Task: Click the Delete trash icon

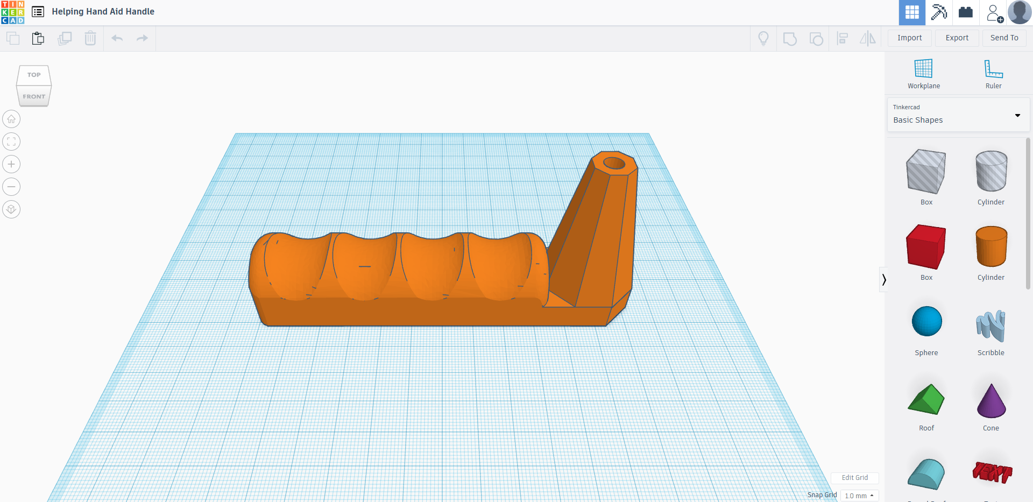Action: (x=90, y=38)
